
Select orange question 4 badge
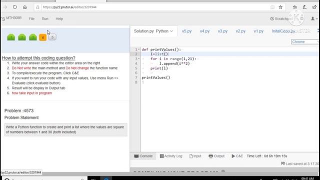pyautogui.click(x=43, y=37)
